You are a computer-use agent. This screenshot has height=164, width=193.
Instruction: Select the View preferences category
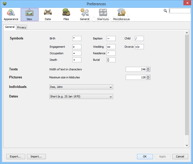pyautogui.click(x=29, y=15)
